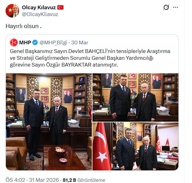The image size is (192, 183).
Task: Click the MHP account name in the quote
Action: (x=25, y=43)
